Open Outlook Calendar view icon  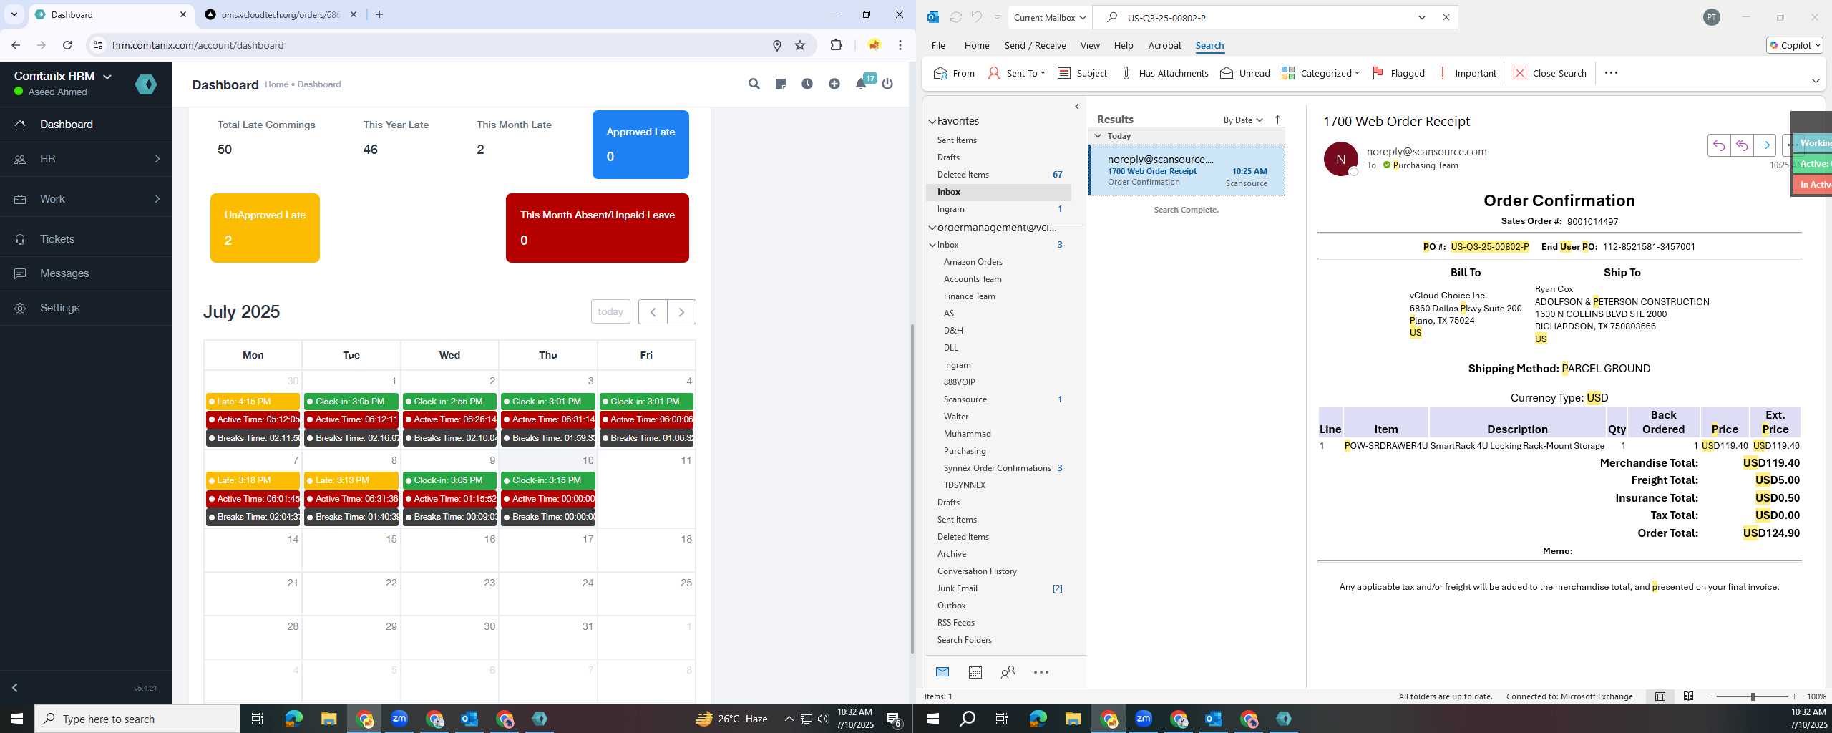click(975, 671)
